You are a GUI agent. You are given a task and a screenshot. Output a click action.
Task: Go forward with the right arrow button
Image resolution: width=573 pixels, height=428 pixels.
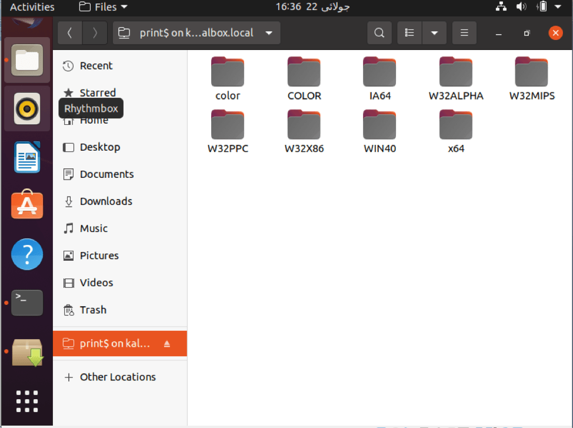tap(95, 33)
